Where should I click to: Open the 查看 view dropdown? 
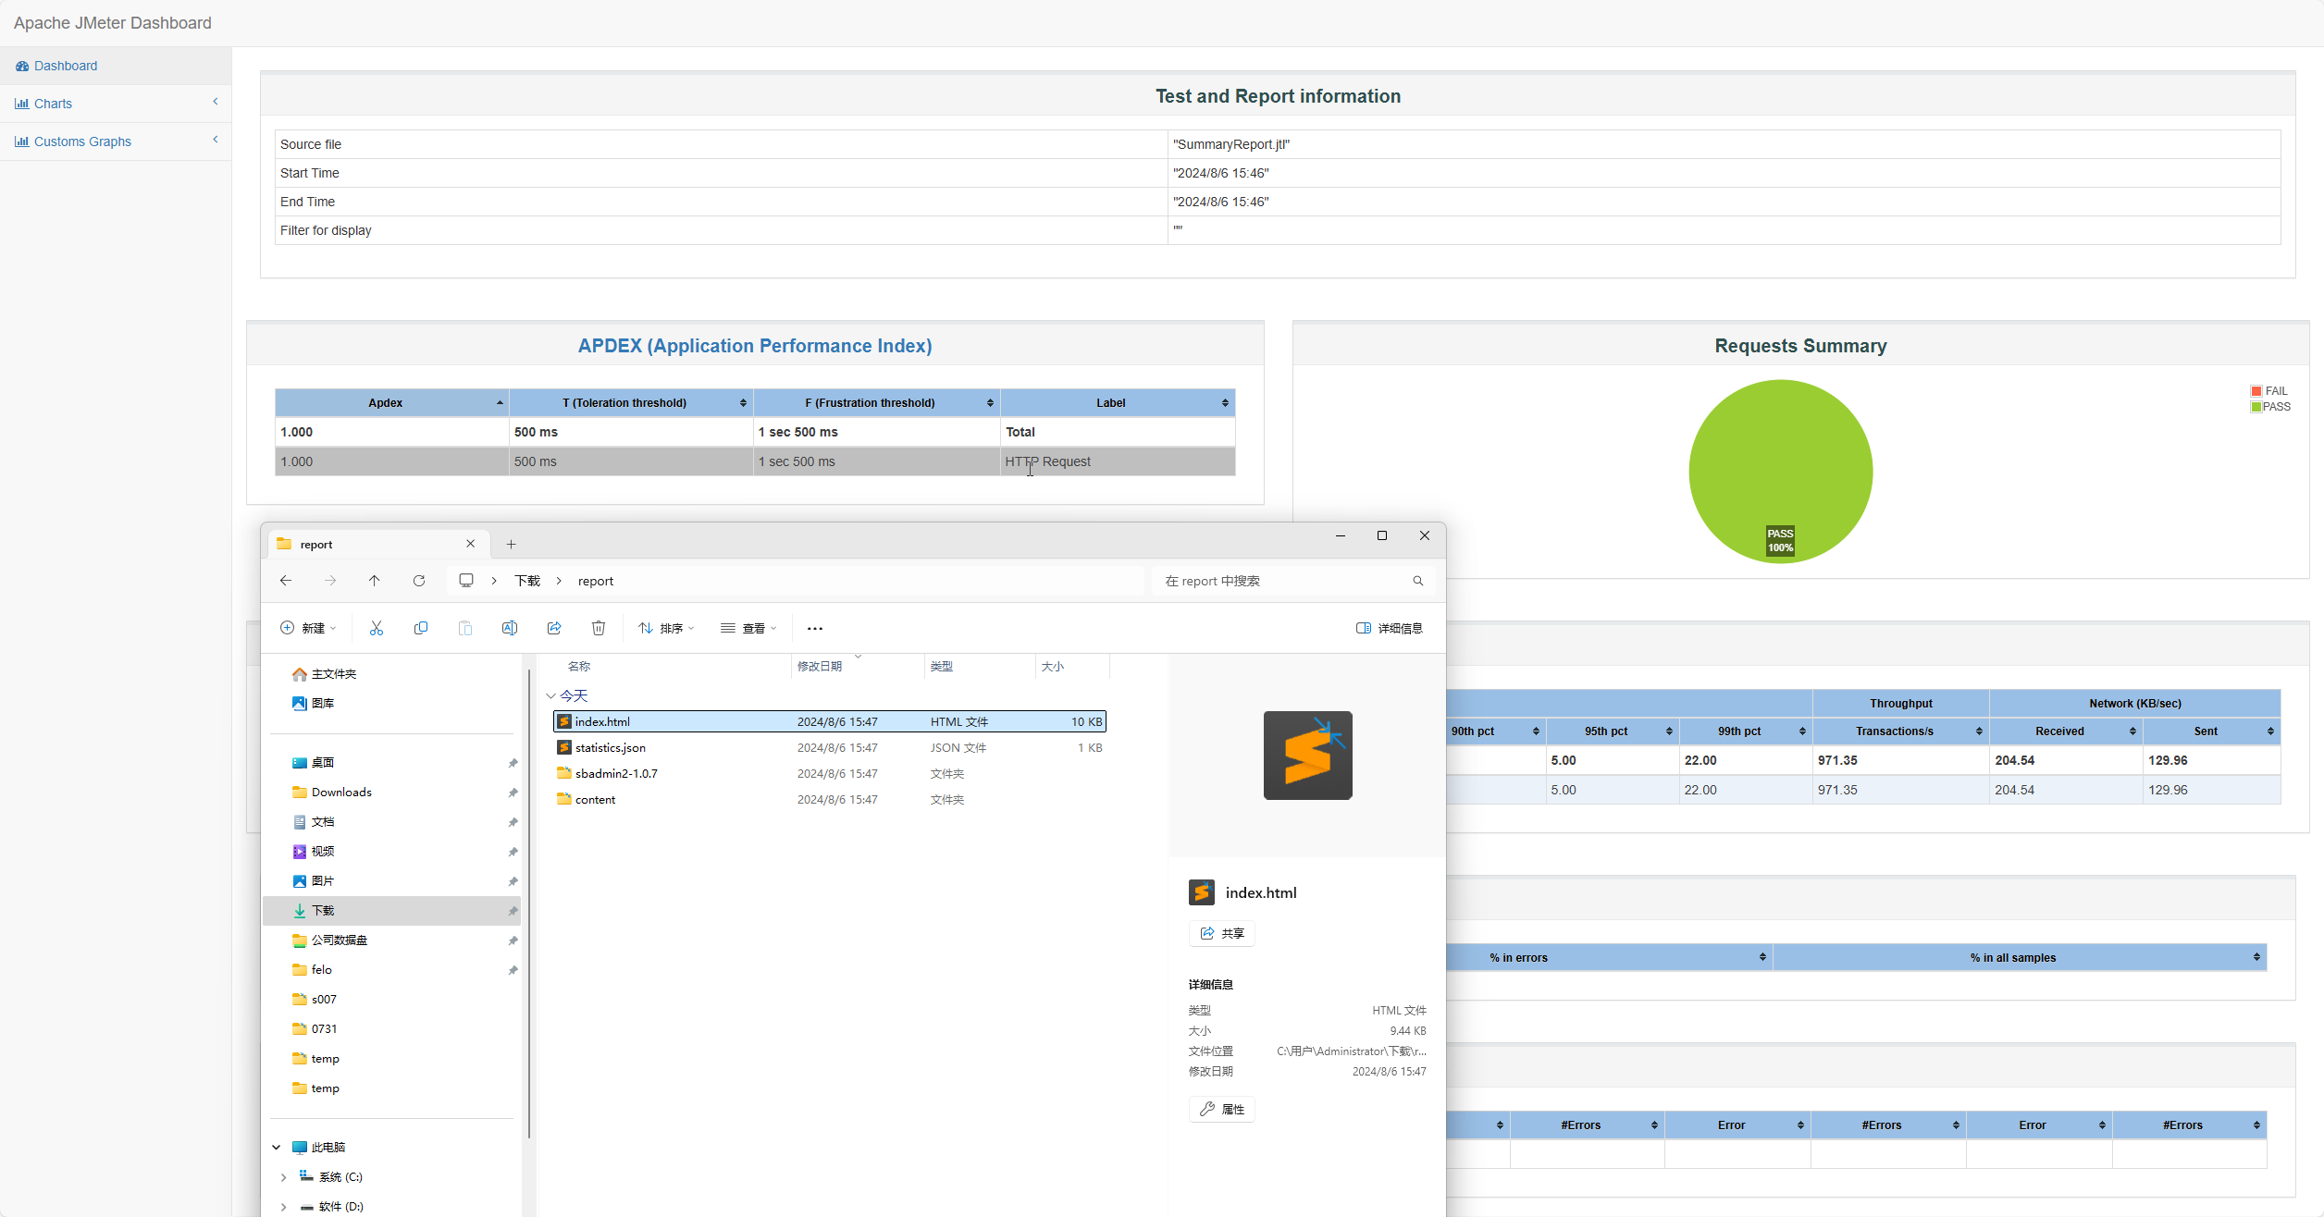748,628
